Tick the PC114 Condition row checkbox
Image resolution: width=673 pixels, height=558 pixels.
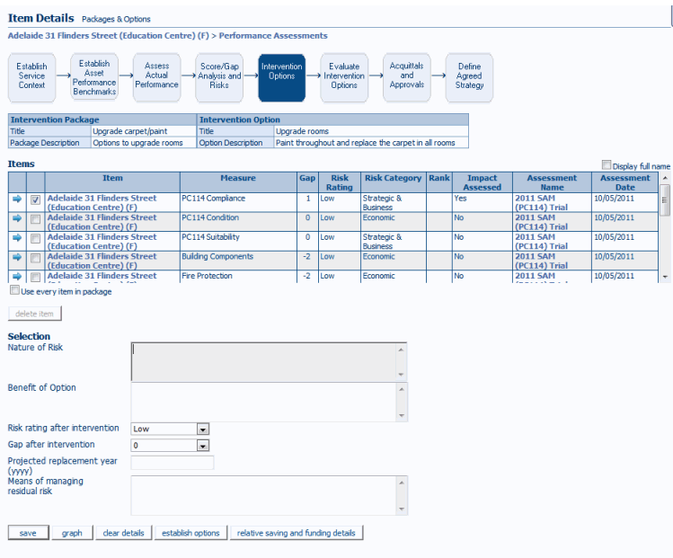[x=36, y=219]
